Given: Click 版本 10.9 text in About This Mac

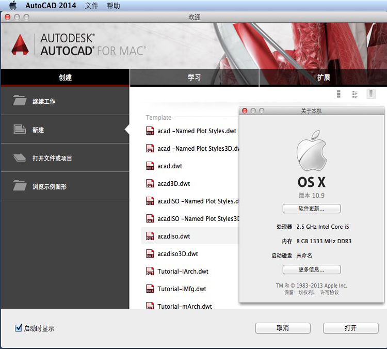Looking at the screenshot, I should pyautogui.click(x=312, y=195).
